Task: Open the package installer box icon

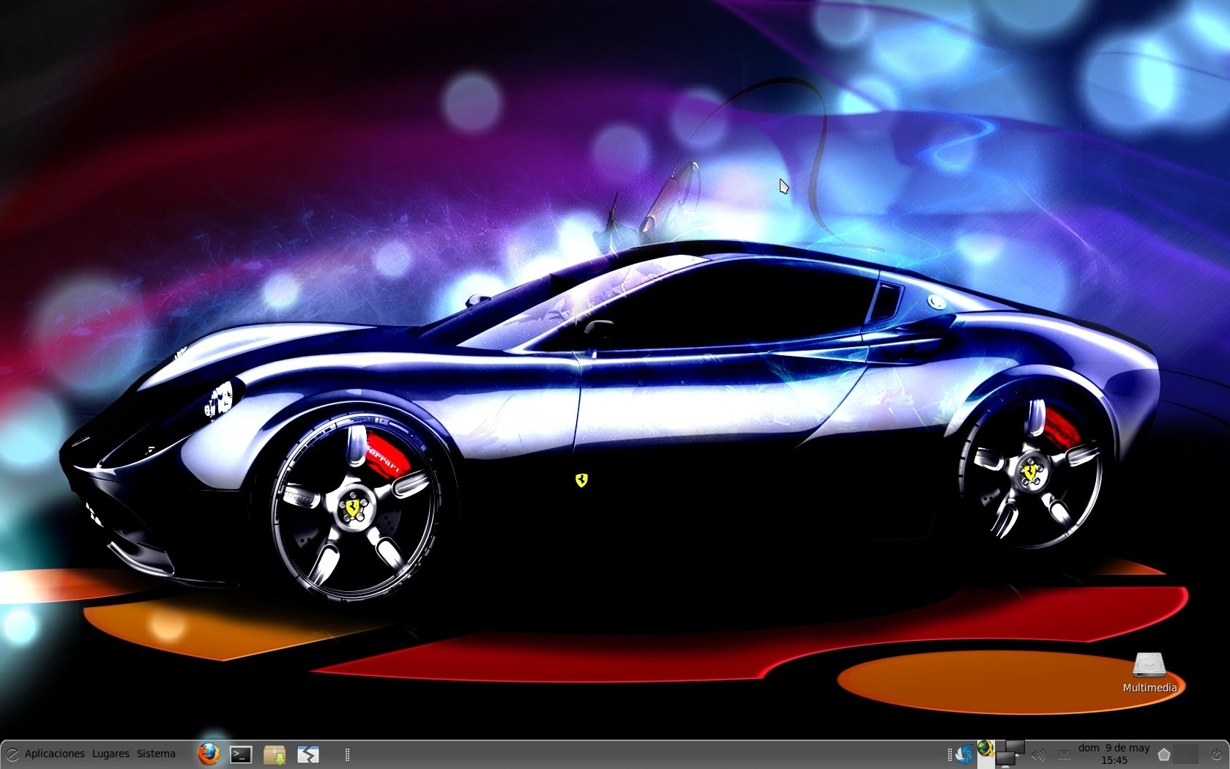Action: pyautogui.click(x=275, y=754)
